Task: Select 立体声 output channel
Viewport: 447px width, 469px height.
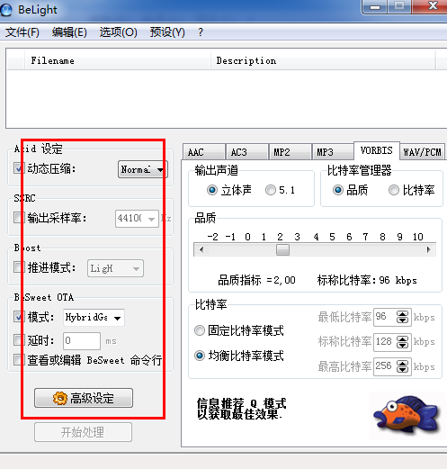Action: pyautogui.click(x=212, y=190)
